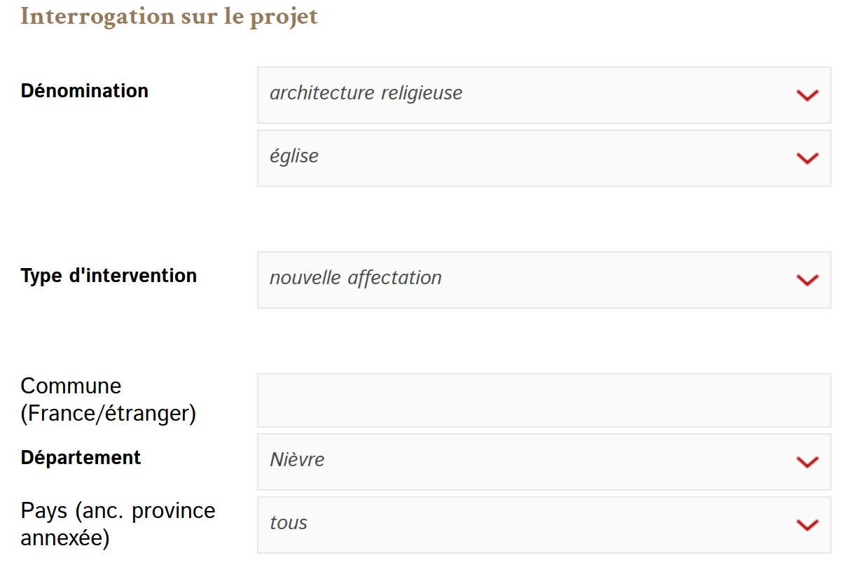Click the Dénomination field label
This screenshot has height=581, width=856.
[x=85, y=91]
